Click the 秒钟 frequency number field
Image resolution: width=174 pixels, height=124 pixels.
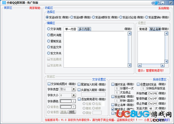(x=117, y=101)
